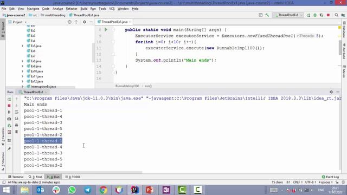Click the down-the-stack-trace arrow

pos(17,106)
